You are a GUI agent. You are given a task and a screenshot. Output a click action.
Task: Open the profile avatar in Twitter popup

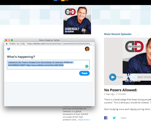click(87, 49)
